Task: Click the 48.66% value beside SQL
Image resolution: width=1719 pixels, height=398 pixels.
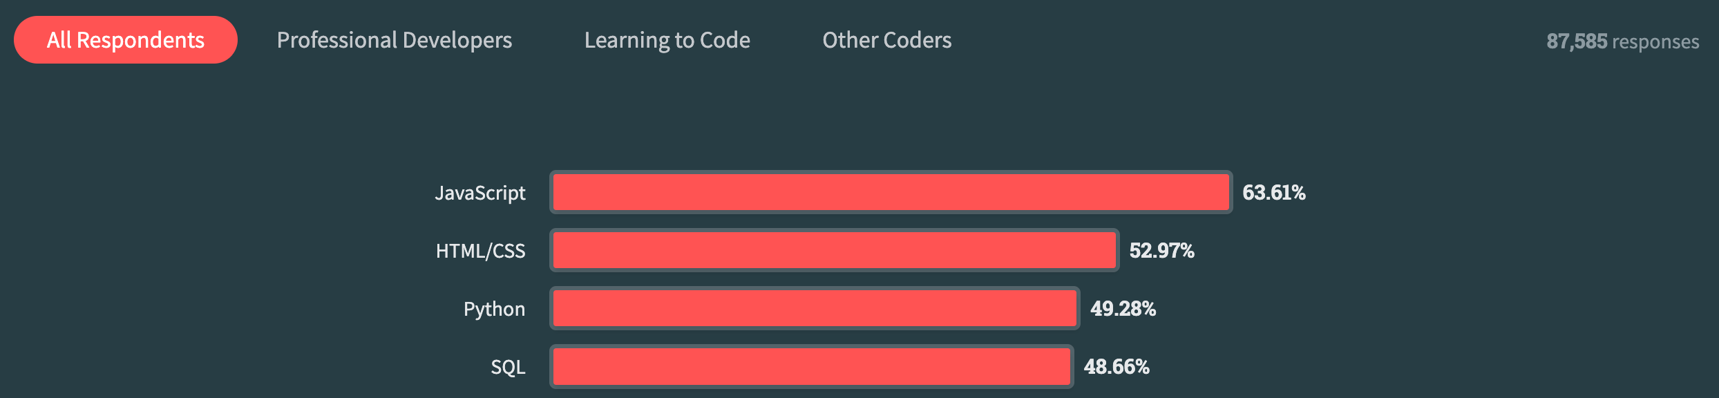Action: point(1115,367)
